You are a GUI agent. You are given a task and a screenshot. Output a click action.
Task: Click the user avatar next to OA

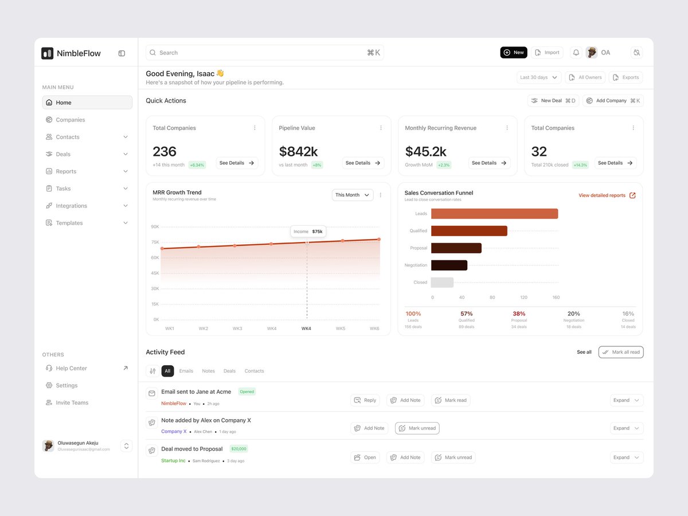click(x=592, y=53)
